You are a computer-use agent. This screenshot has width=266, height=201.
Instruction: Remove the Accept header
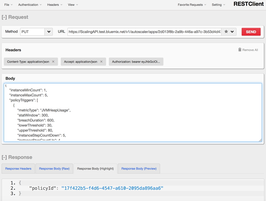pyautogui.click(x=101, y=61)
